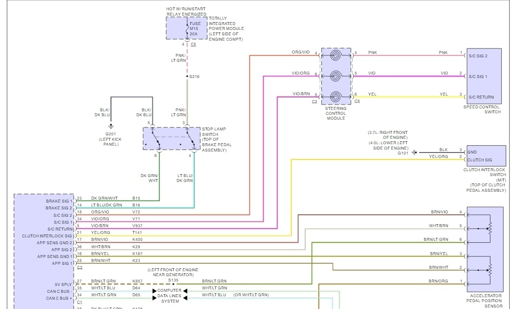514x309 pixels.
Task: Select the APP SIG 2 label
Action: coord(62,250)
